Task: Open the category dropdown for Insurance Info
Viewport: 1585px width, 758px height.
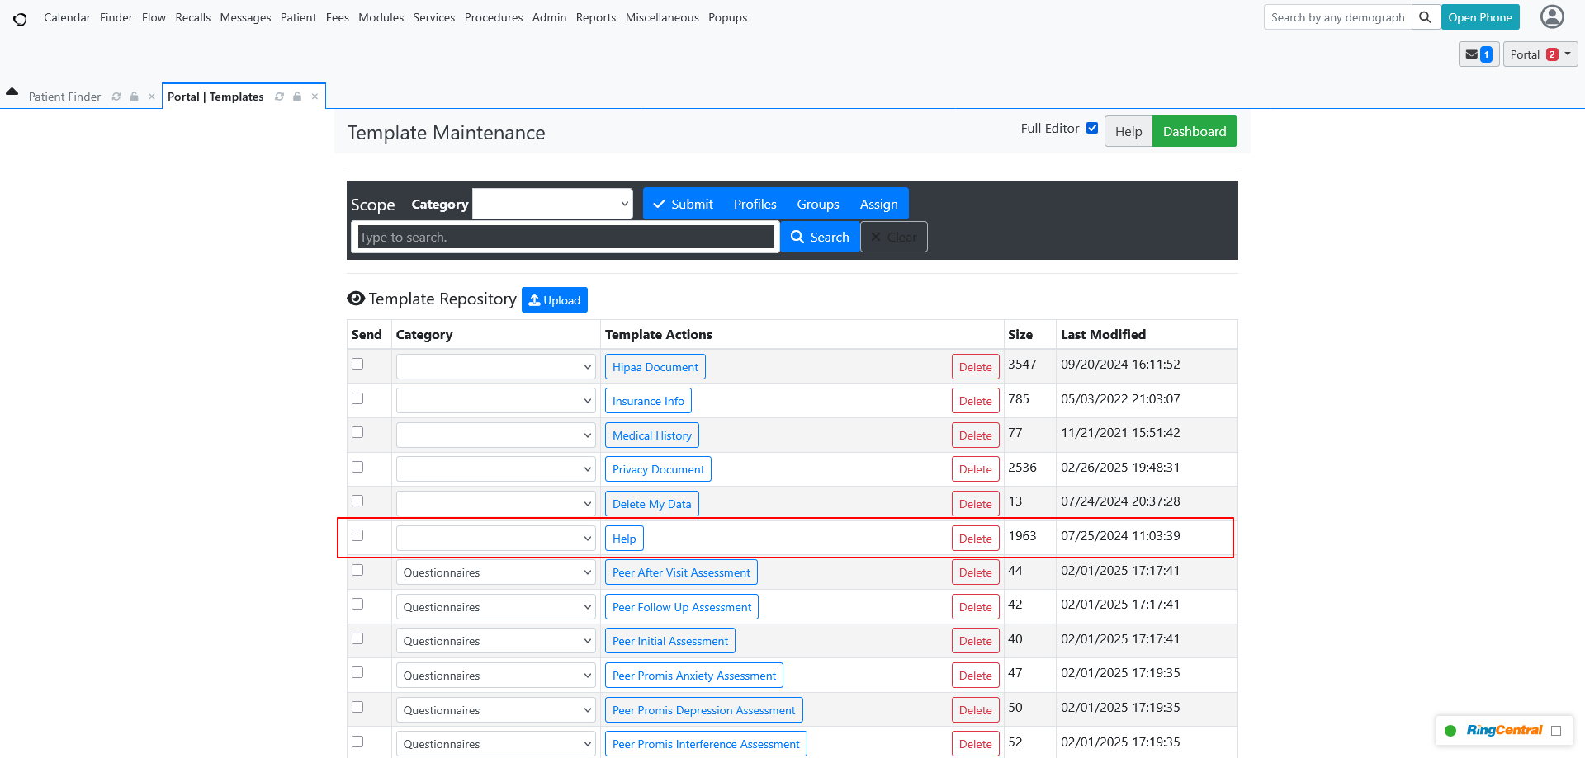Action: pyautogui.click(x=496, y=401)
